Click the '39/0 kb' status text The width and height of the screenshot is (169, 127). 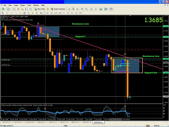pyautogui.click(x=157, y=126)
